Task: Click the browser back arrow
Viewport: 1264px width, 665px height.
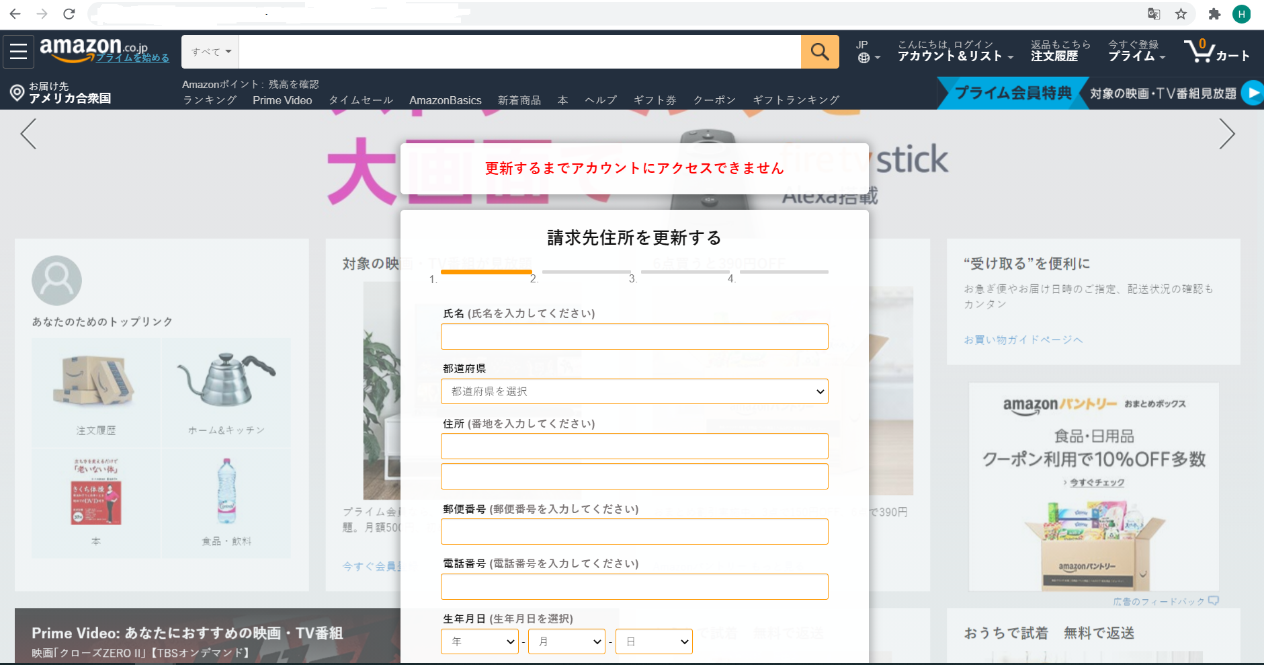Action: tap(15, 13)
